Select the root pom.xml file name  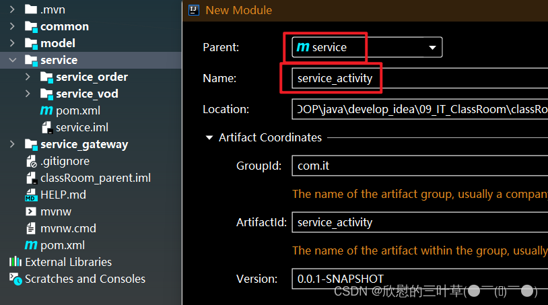(63, 245)
